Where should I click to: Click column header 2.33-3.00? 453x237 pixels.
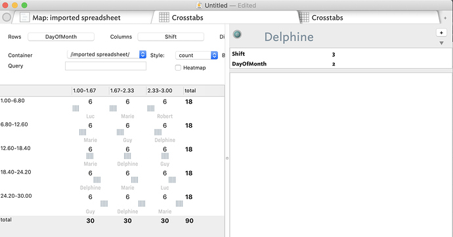(x=160, y=90)
